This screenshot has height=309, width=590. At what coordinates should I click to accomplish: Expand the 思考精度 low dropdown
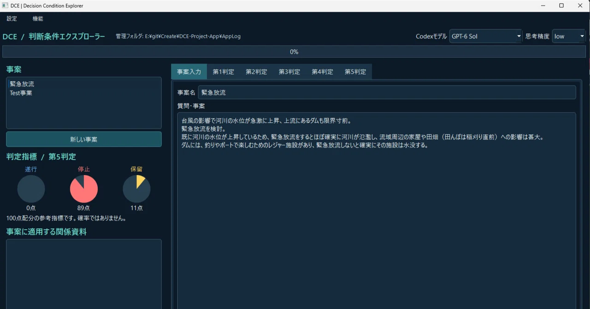point(569,36)
